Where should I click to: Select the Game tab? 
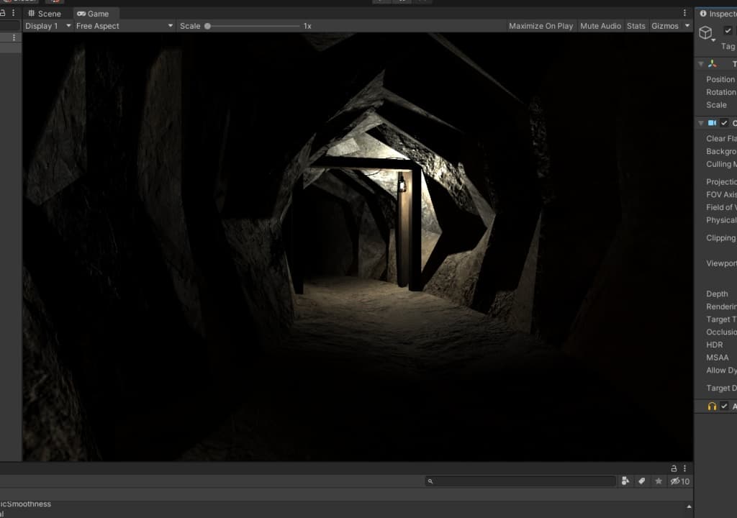[x=94, y=14]
